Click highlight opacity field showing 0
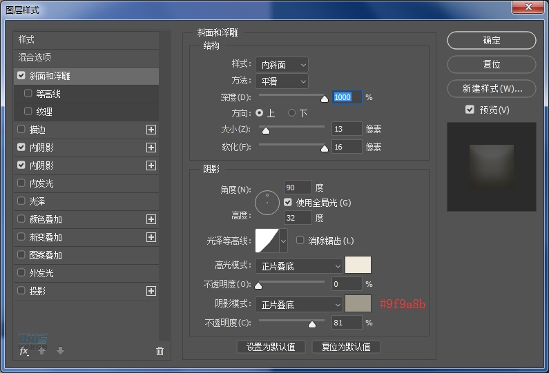Image resolution: width=549 pixels, height=373 pixels. [x=347, y=284]
